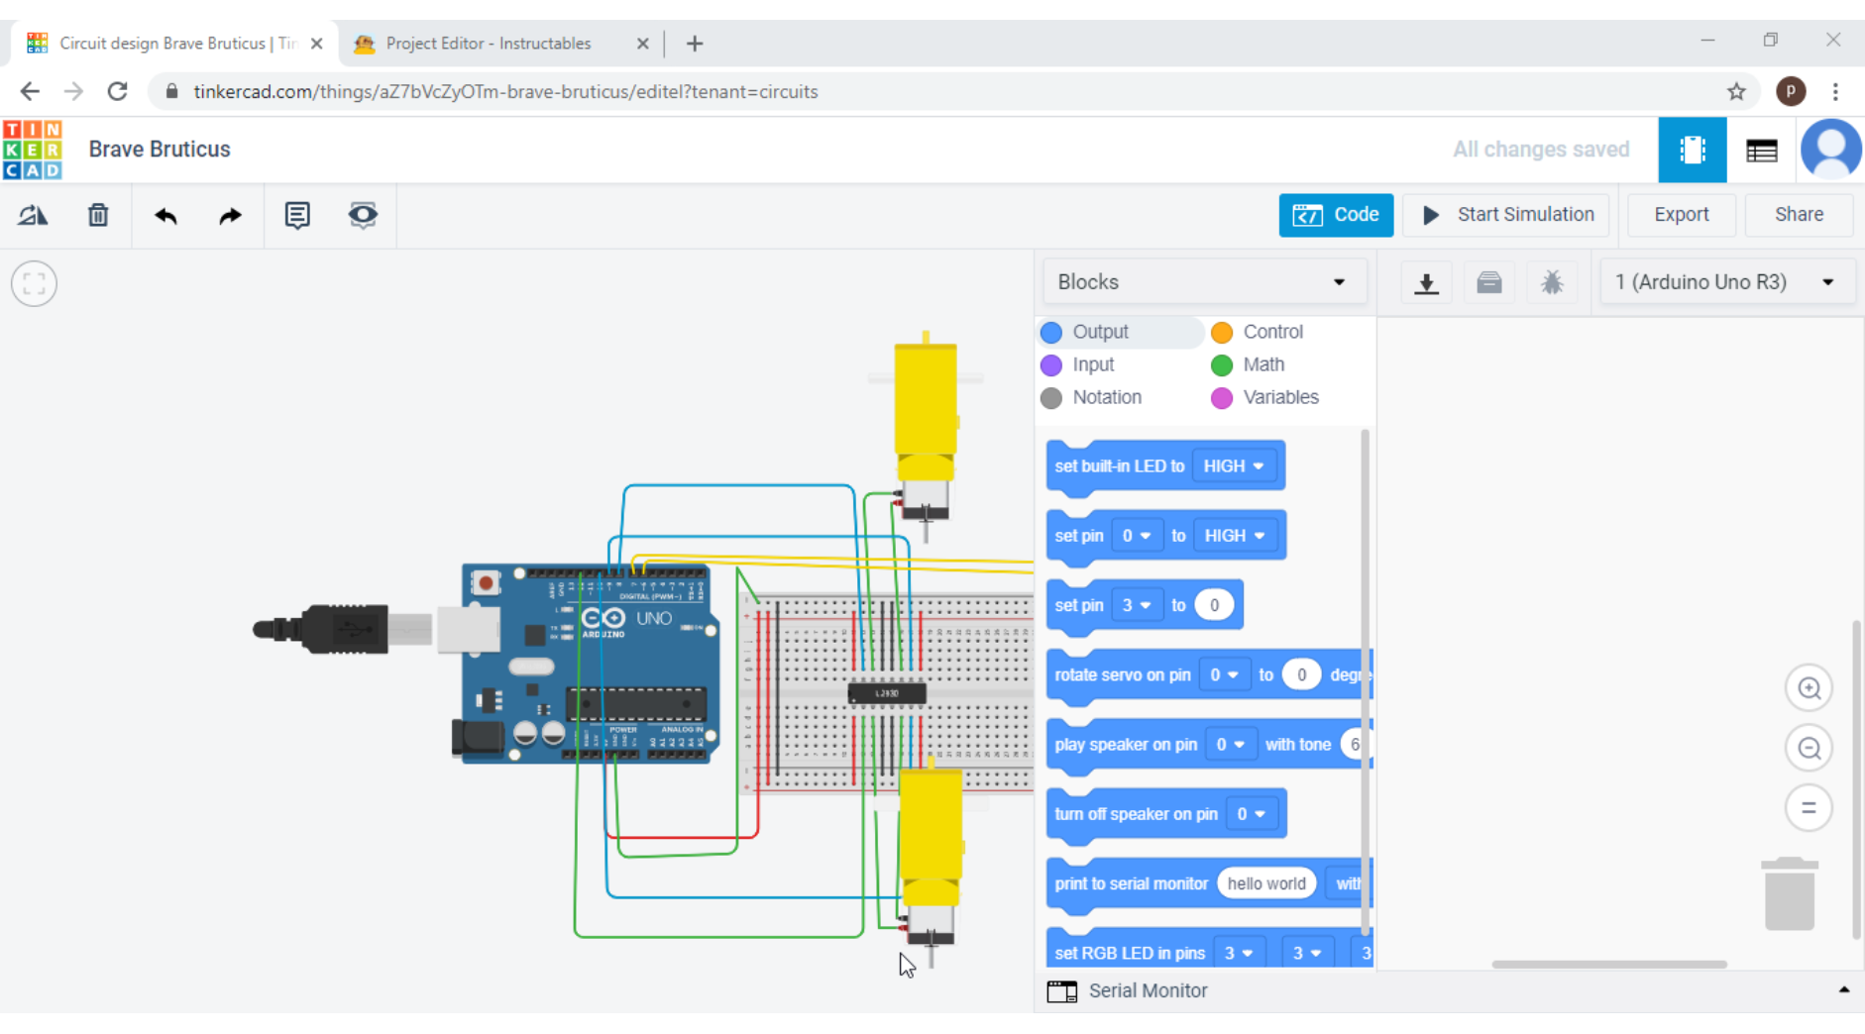This screenshot has height=1034, width=1865.
Task: Open pin 0 dropdown in set pin block
Action: (1136, 536)
